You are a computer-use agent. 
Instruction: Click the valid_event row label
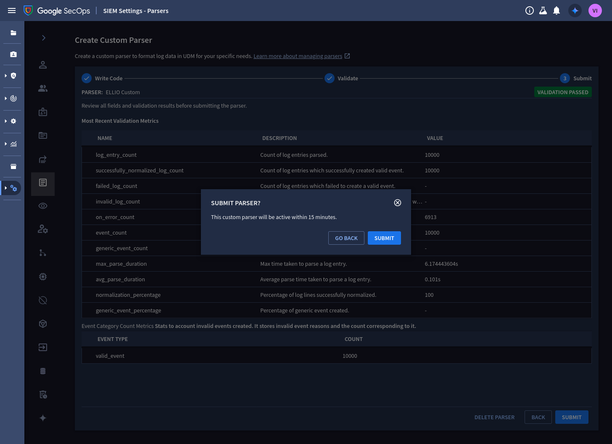(110, 356)
